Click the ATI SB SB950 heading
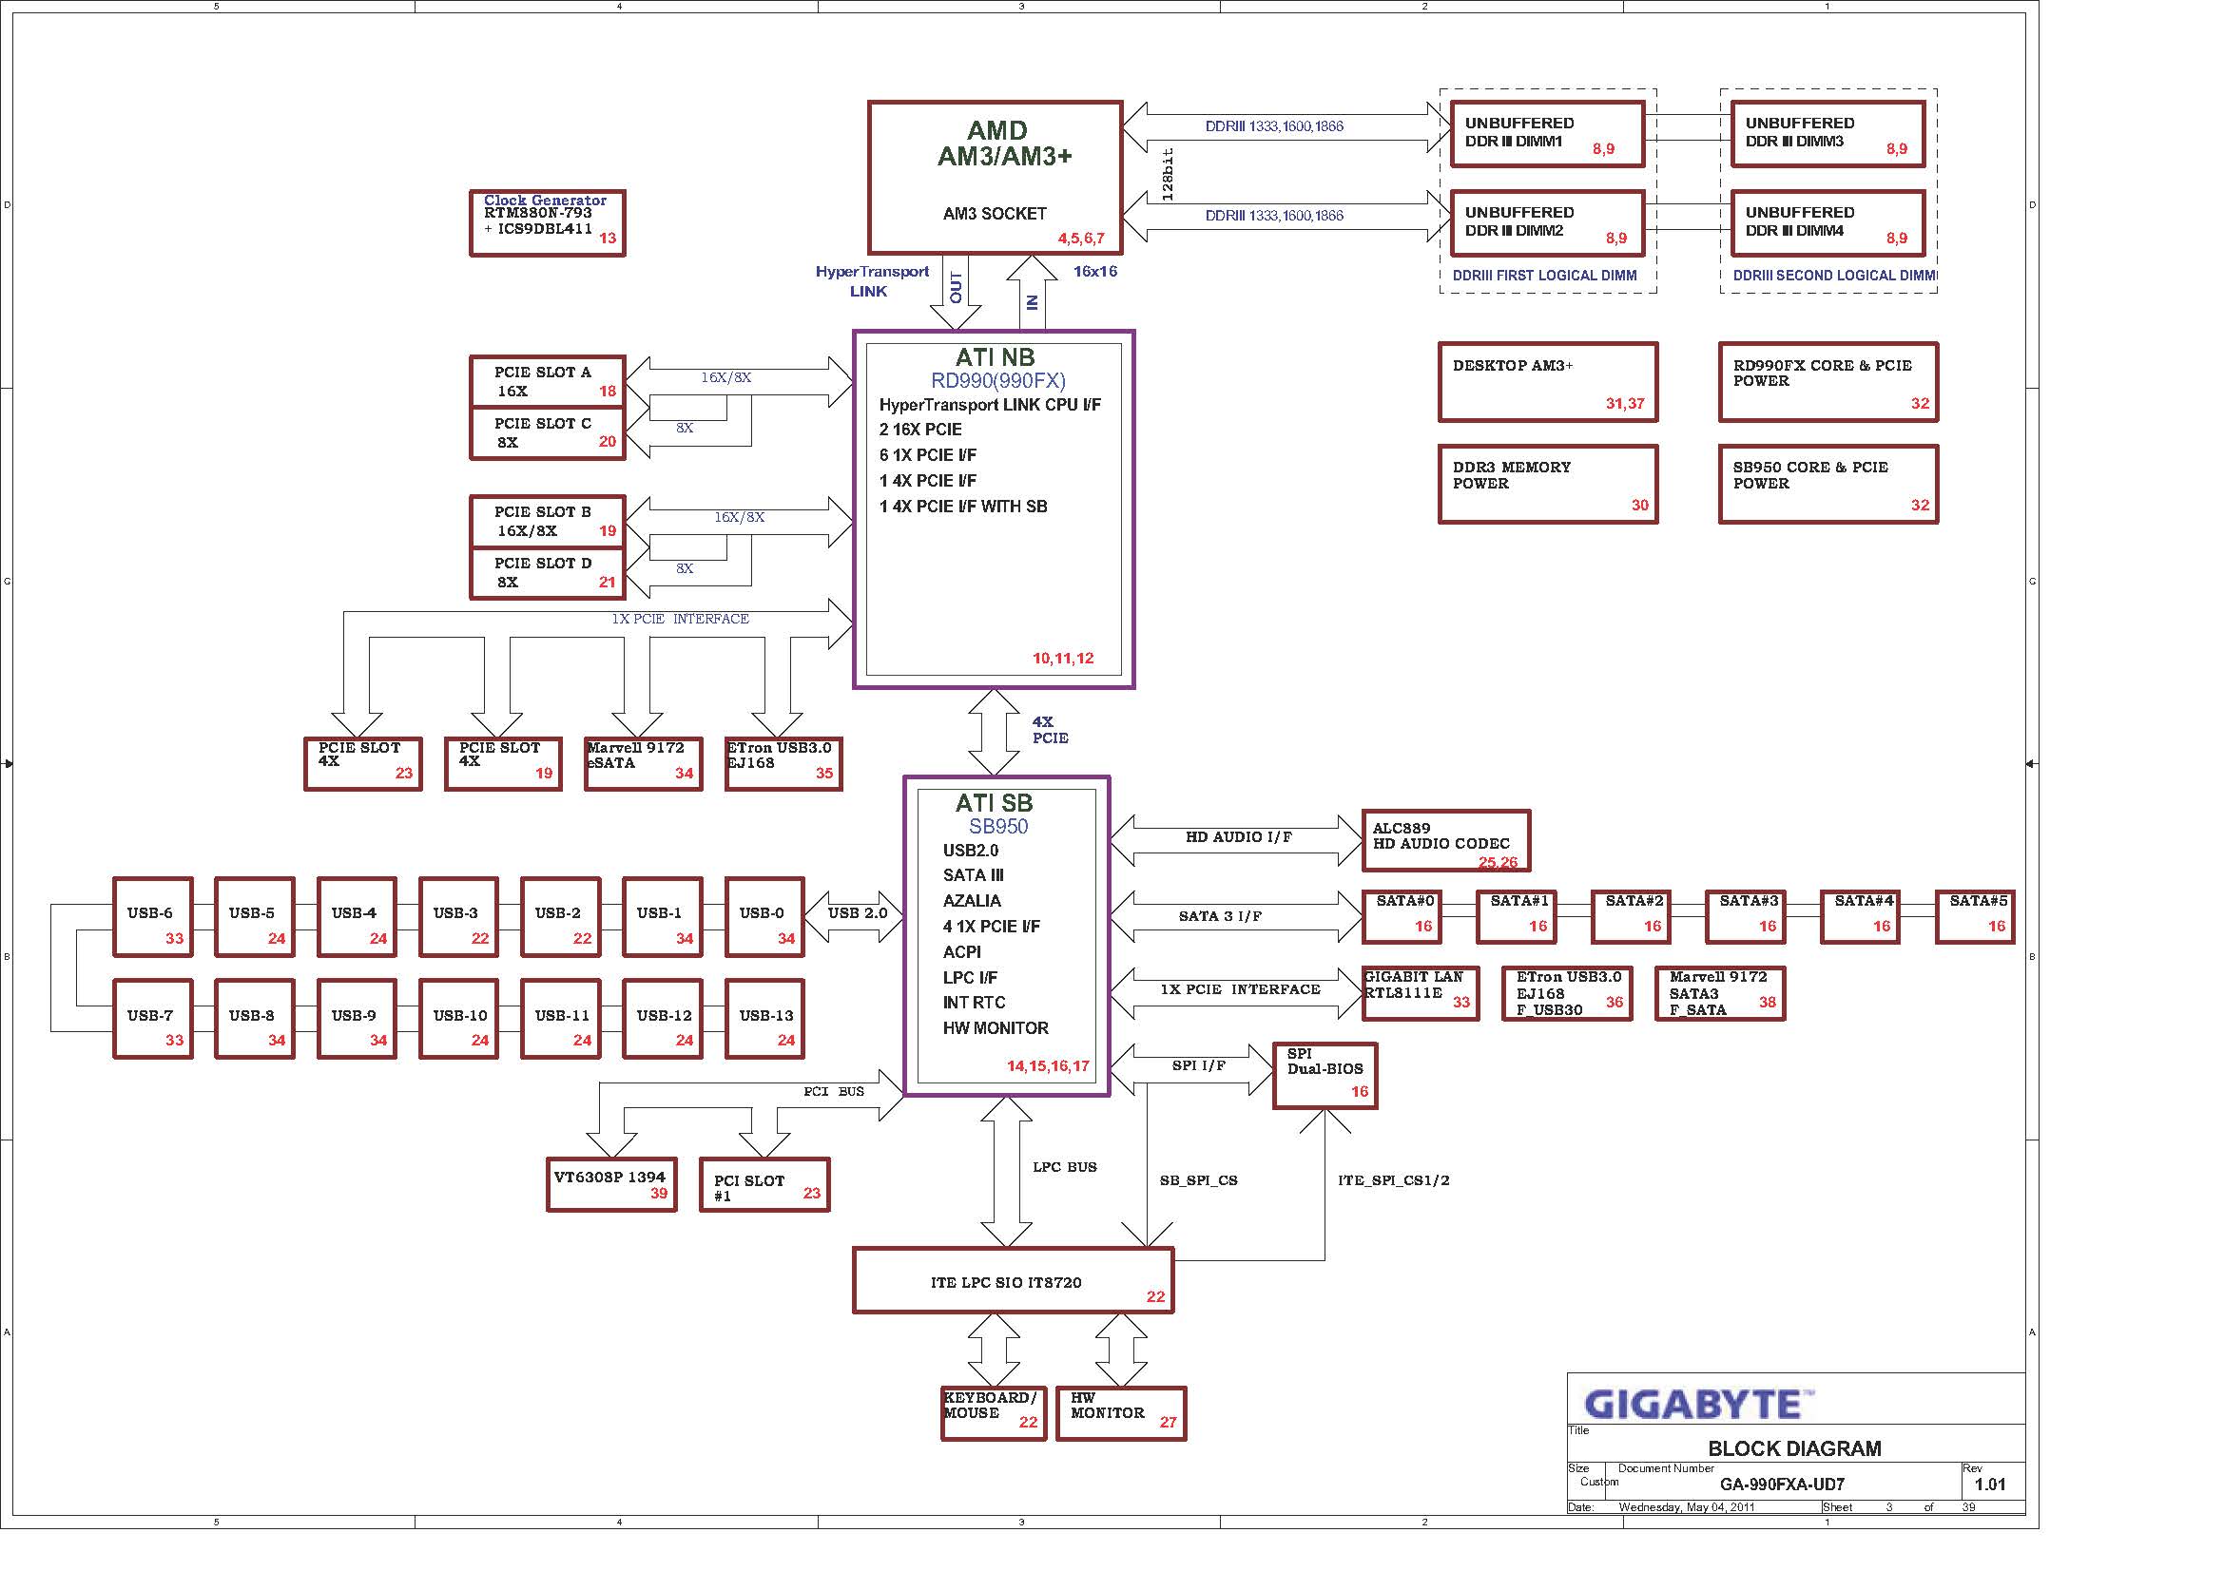The image size is (2224, 1571). pyautogui.click(x=996, y=814)
